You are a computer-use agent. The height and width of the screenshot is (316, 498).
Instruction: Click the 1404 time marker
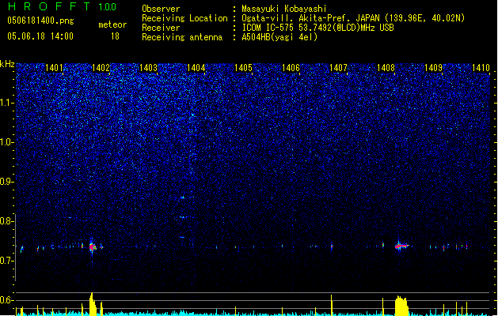pos(196,68)
